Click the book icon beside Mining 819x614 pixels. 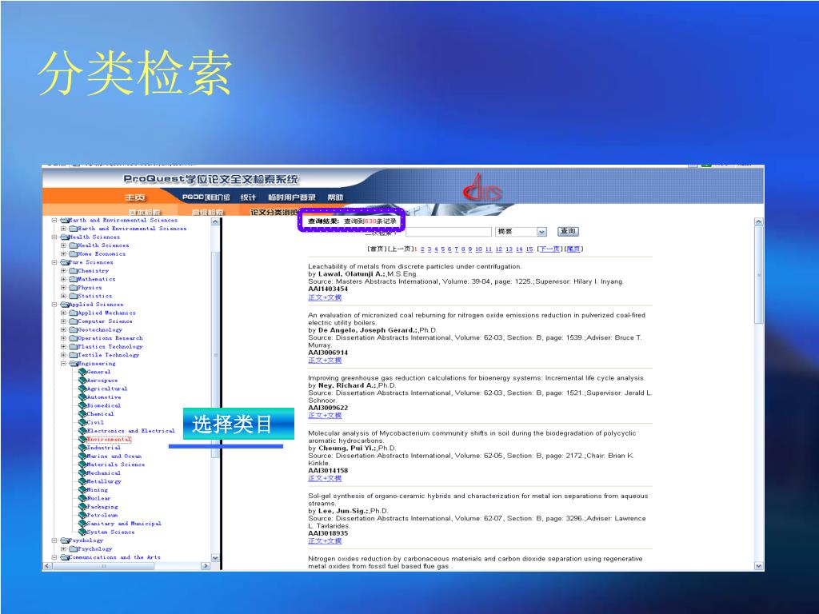[x=82, y=490]
